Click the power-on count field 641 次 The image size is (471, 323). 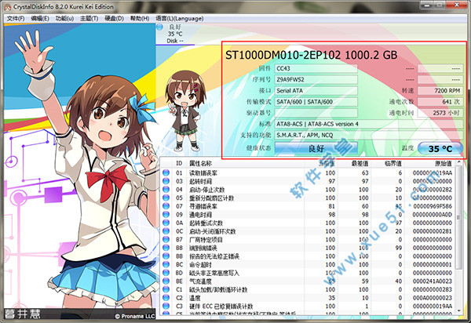coord(440,102)
